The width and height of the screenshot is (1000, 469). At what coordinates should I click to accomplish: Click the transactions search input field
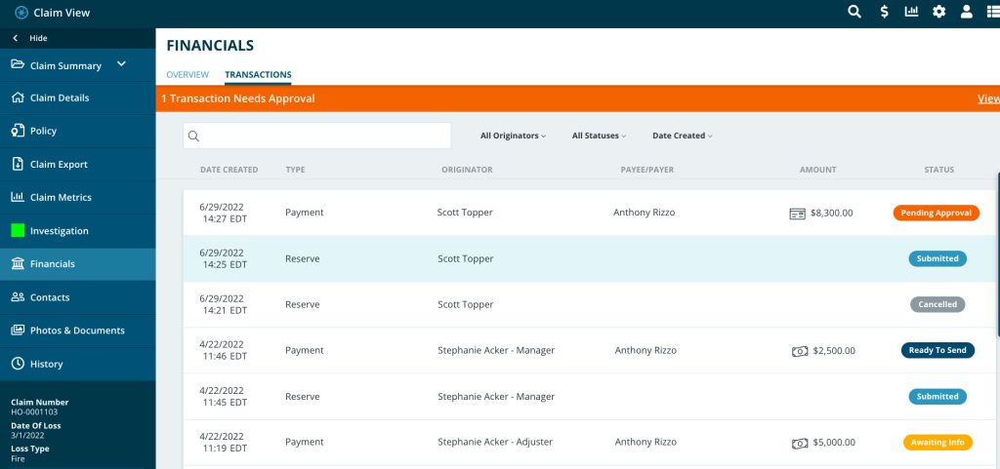tap(317, 137)
